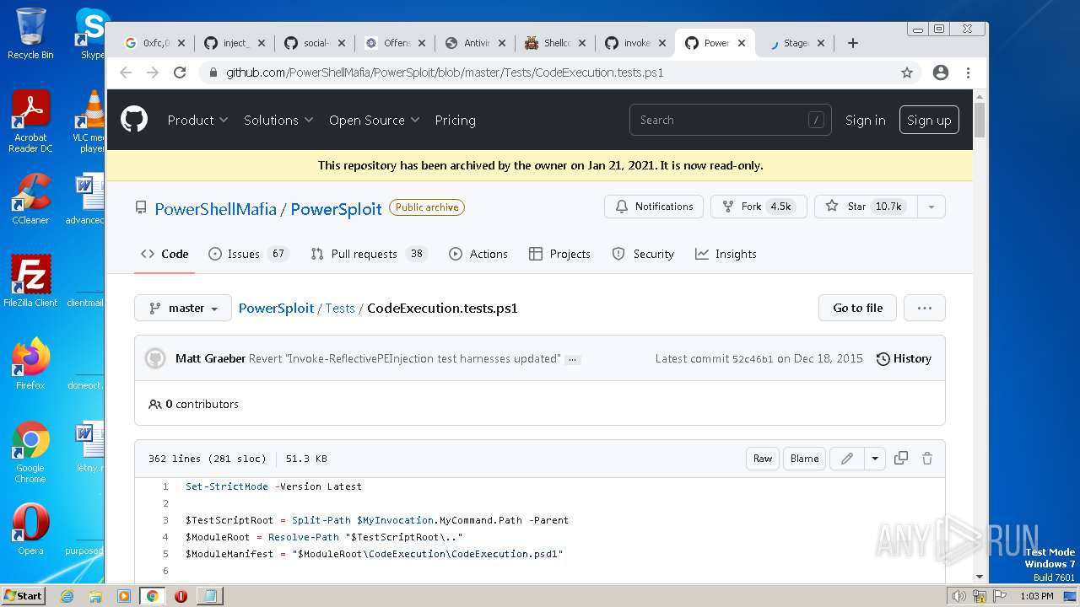
Task: Reload the page
Action: click(180, 73)
